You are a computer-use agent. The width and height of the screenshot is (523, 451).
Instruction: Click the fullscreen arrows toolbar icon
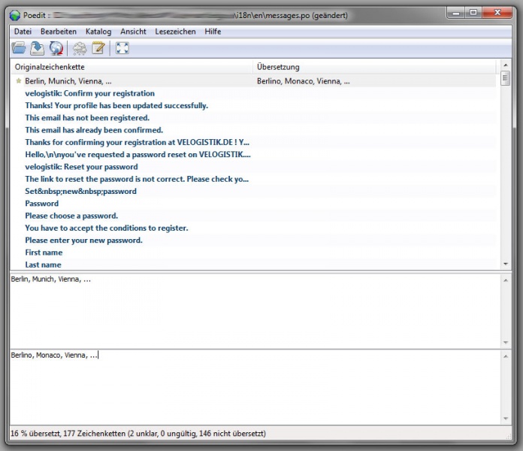point(122,49)
